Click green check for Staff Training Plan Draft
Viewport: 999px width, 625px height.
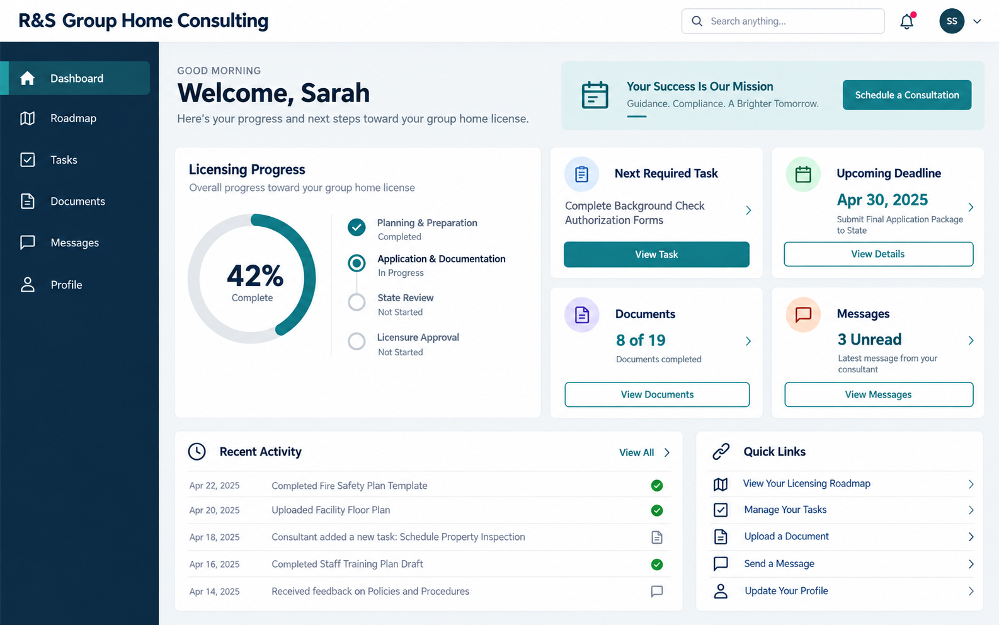(x=657, y=565)
